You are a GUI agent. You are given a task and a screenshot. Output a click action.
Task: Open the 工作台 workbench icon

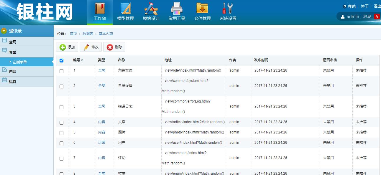tap(100, 8)
